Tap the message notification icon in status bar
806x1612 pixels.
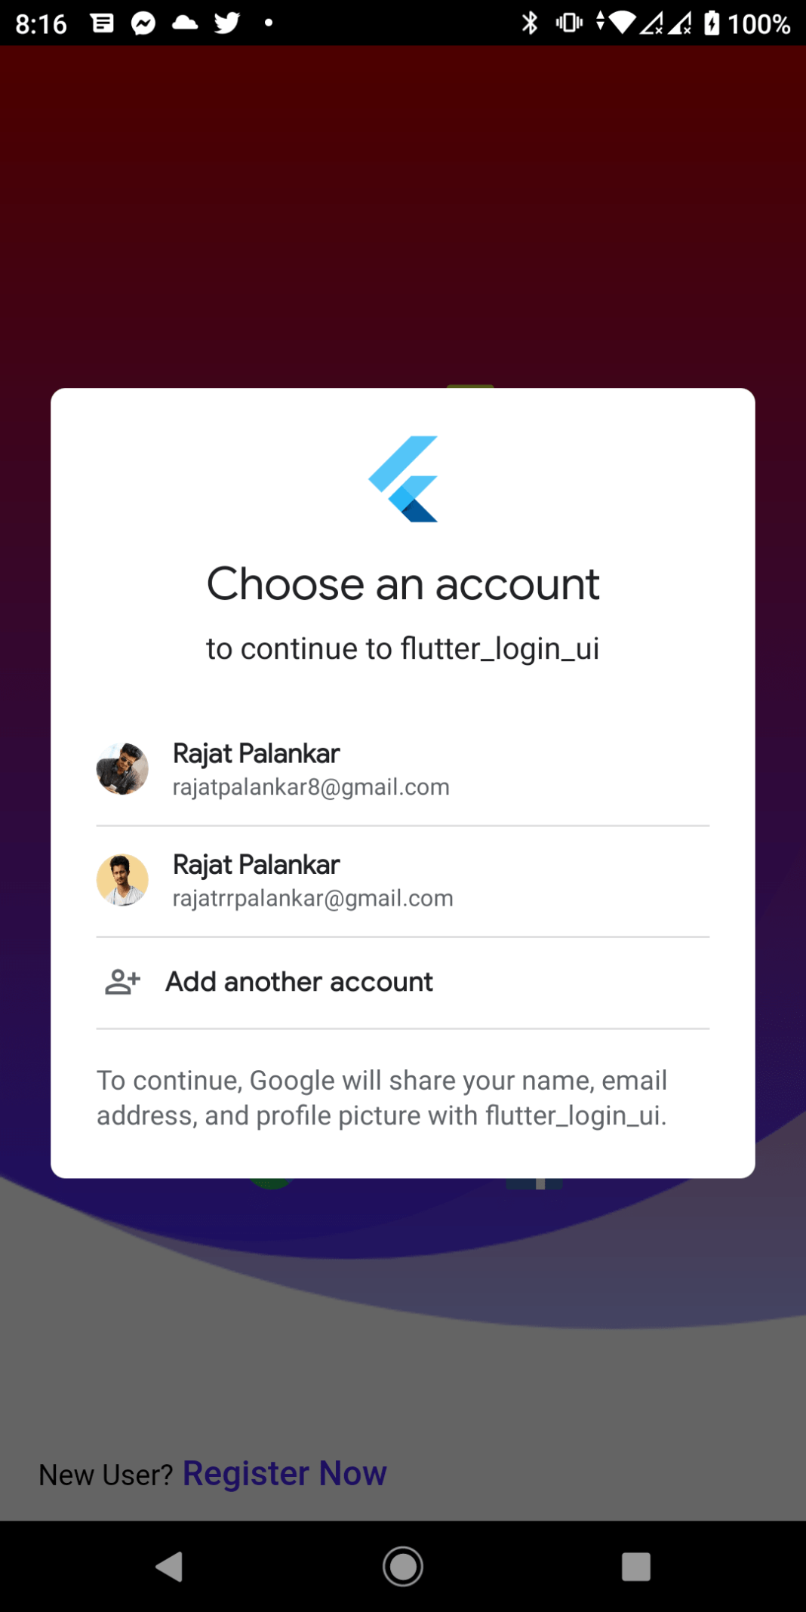pos(103,23)
